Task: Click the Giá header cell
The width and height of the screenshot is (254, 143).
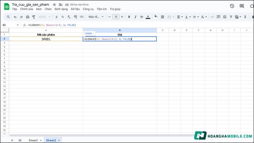Action: (x=120, y=34)
